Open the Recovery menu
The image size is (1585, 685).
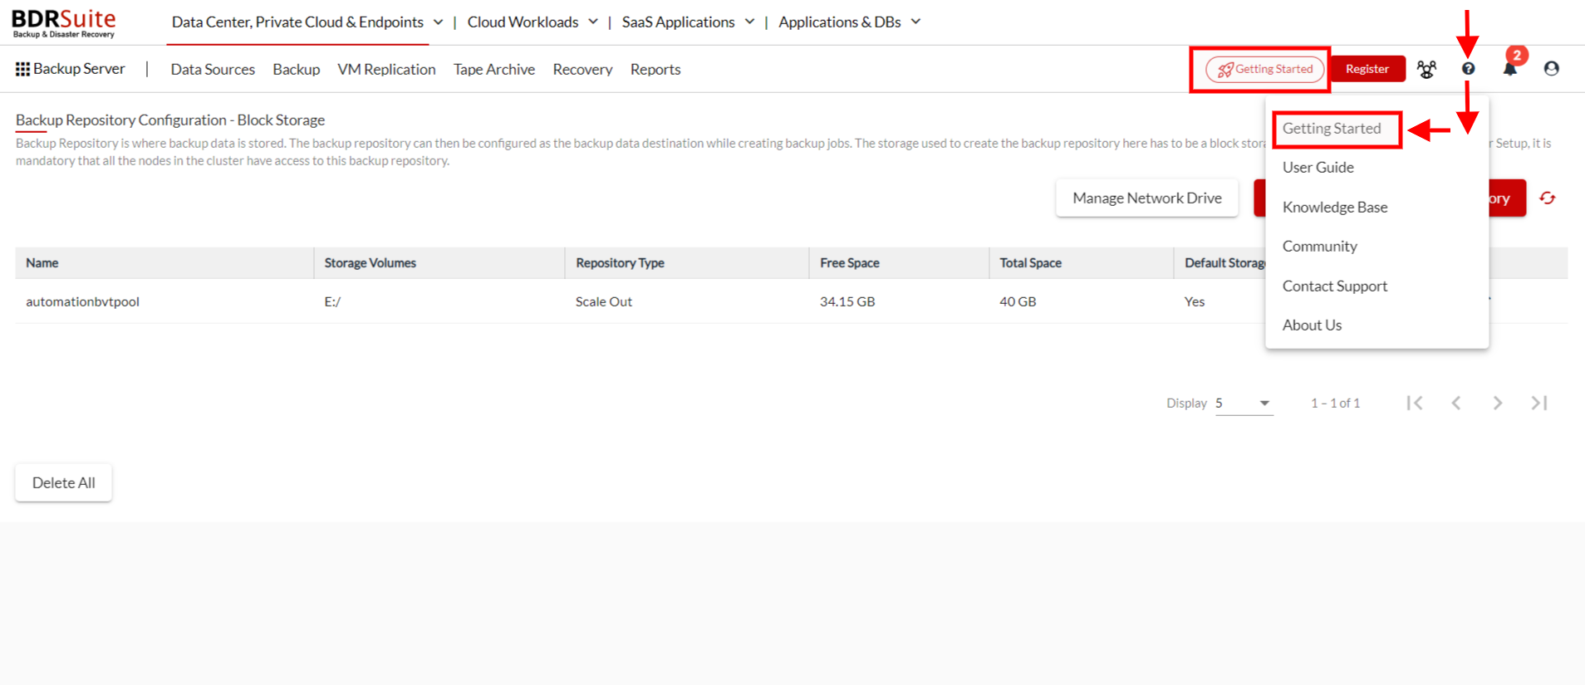tap(582, 70)
